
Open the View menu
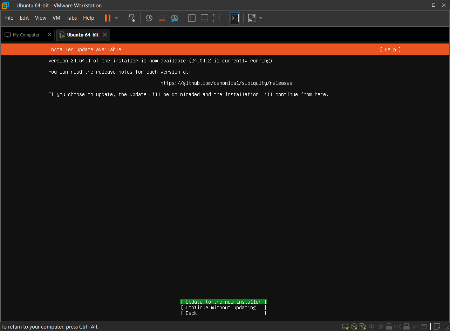pos(41,18)
